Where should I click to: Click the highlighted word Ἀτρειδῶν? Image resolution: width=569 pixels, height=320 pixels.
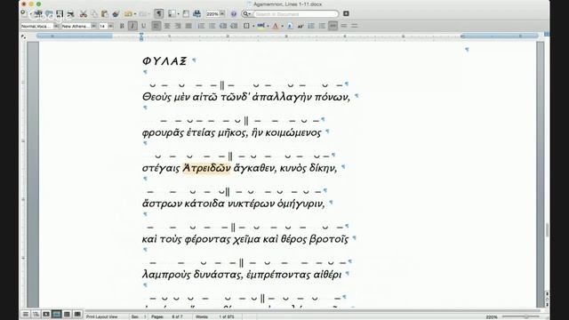(206, 168)
